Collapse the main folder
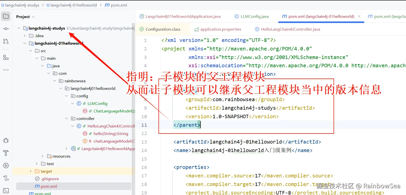 [x=37, y=58]
